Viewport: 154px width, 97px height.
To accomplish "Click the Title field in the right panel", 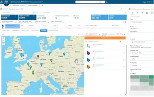I will pyautogui.click(x=142, y=22).
